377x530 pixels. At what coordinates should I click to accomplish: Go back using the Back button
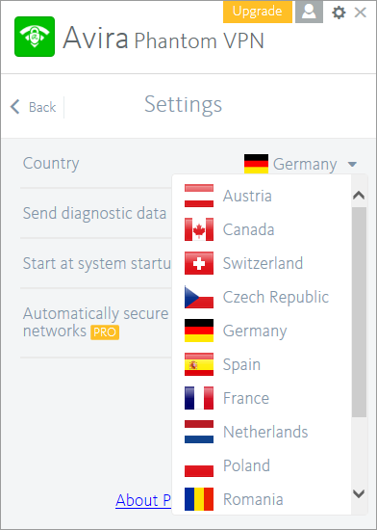pyautogui.click(x=33, y=107)
